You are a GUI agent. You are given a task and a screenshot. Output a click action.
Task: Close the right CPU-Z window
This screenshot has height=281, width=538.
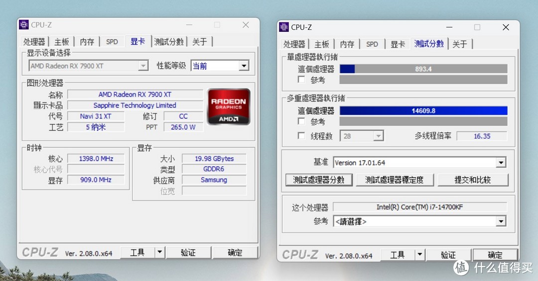click(x=506, y=27)
